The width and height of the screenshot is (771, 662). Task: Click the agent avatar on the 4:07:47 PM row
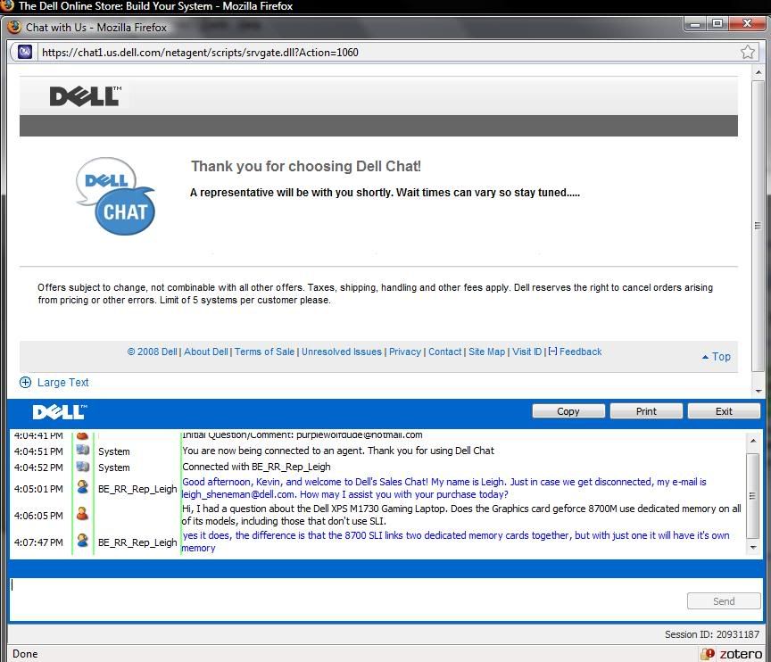[x=83, y=541]
